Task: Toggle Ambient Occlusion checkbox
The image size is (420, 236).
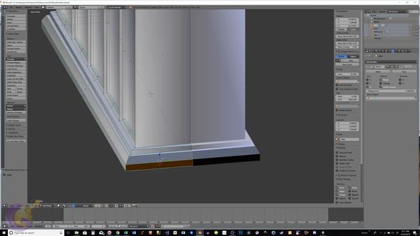Action: 337,170
